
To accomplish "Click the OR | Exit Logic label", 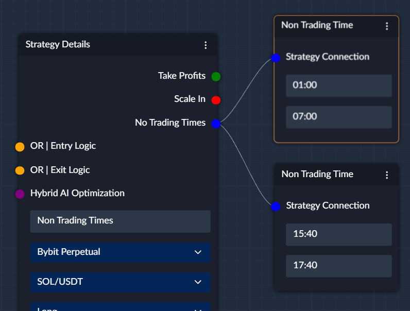I will click(x=60, y=170).
